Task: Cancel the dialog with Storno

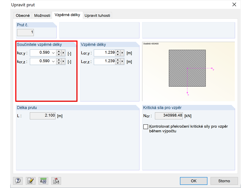Action: coord(224,181)
